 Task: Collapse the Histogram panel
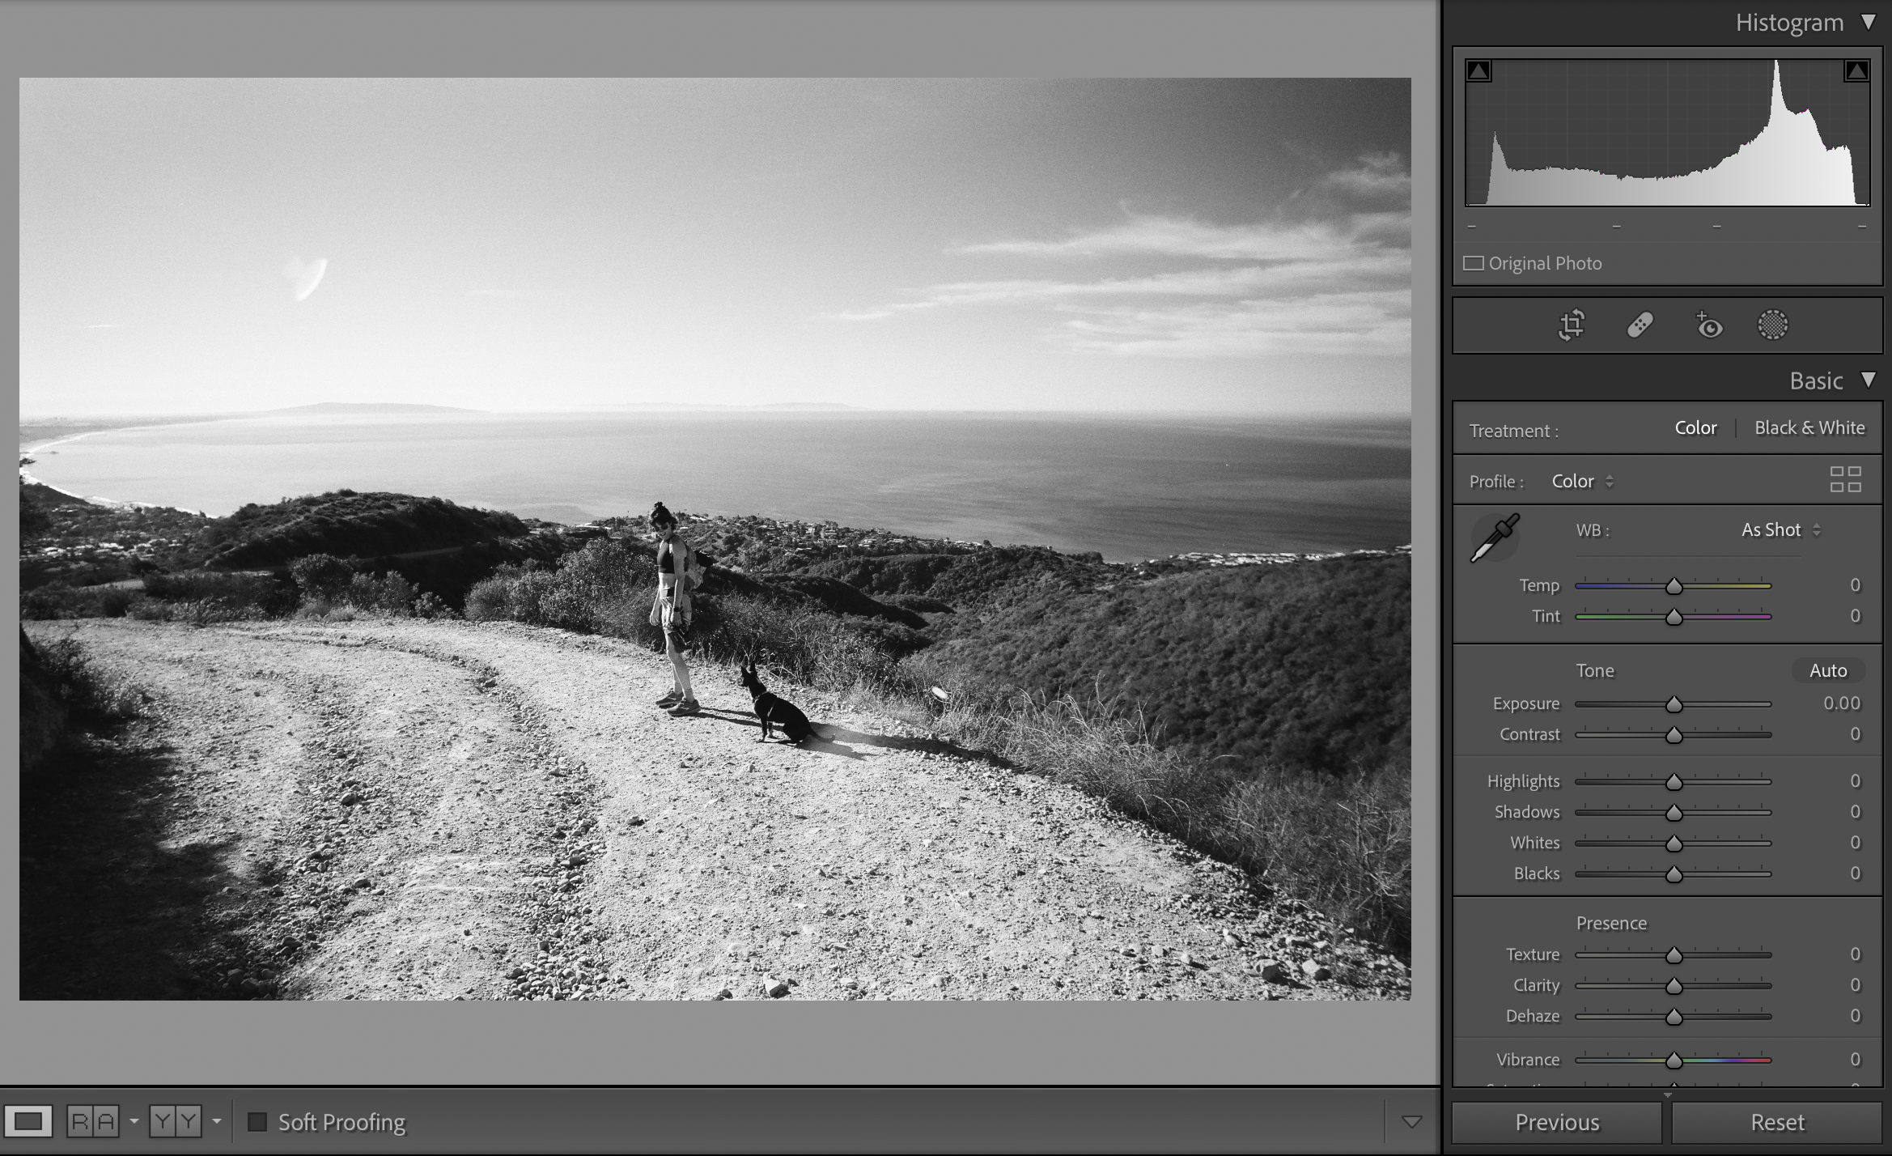(1869, 22)
